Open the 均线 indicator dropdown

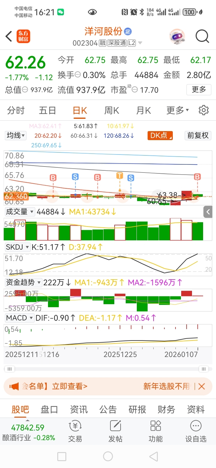coord(16,136)
